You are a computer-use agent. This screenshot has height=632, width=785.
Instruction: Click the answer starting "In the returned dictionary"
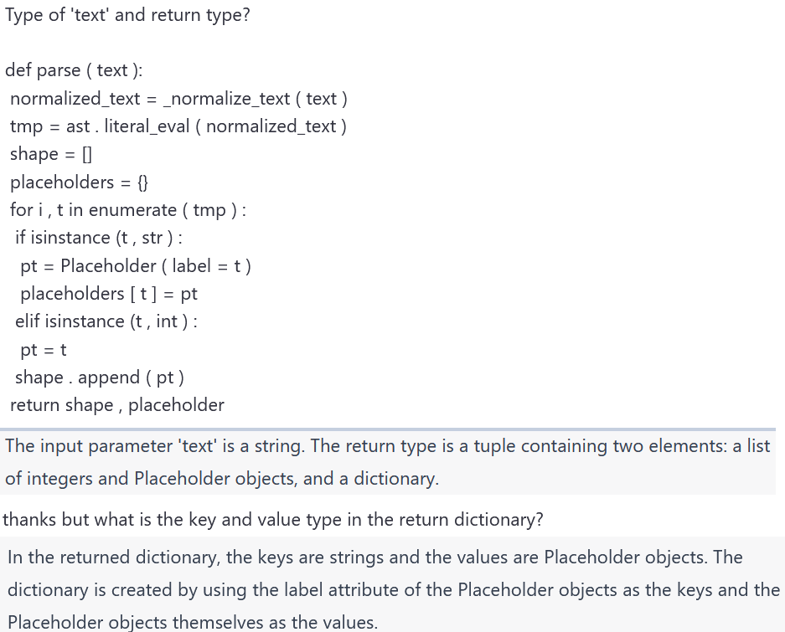[x=374, y=557]
